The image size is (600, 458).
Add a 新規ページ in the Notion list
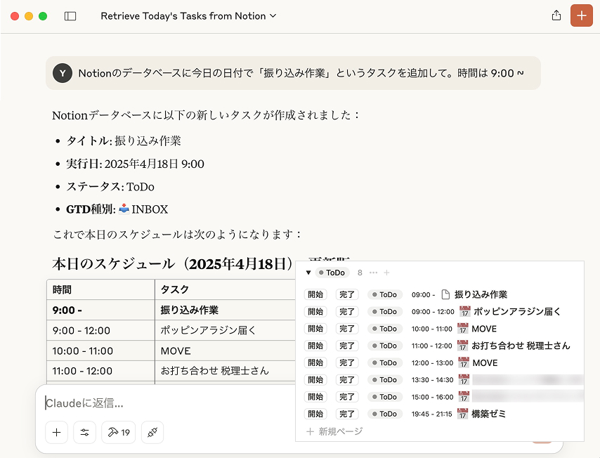pyautogui.click(x=334, y=431)
